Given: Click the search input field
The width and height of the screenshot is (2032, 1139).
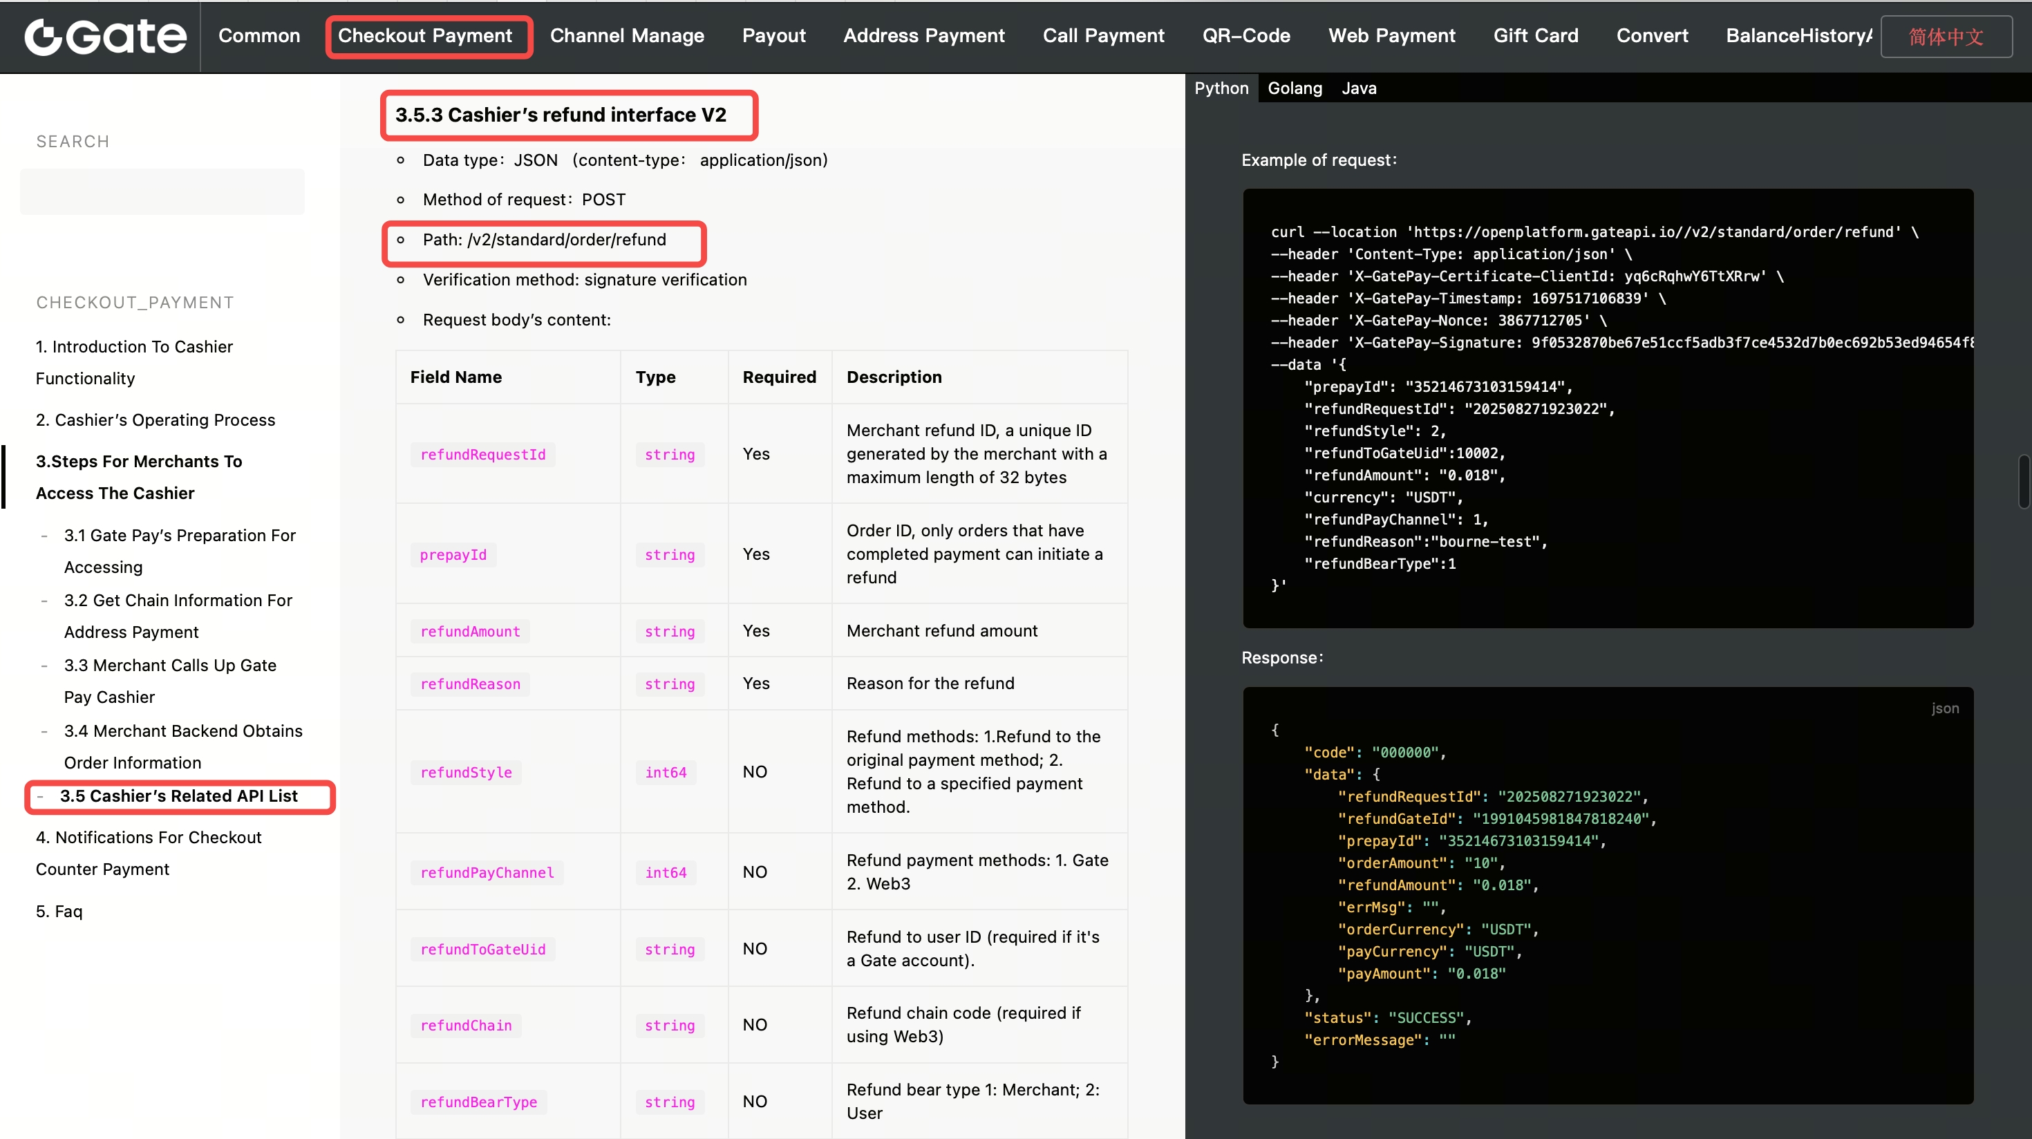Looking at the screenshot, I should coord(162,191).
